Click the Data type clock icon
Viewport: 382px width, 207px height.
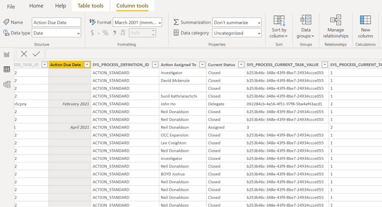pyautogui.click(x=6, y=33)
